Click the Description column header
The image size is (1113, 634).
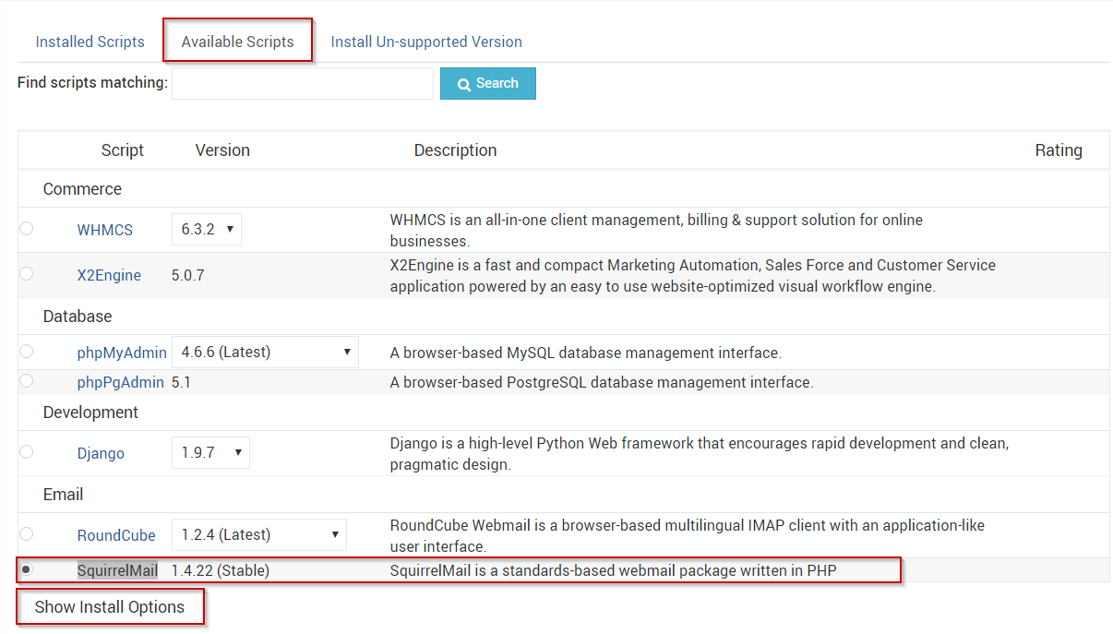(x=455, y=150)
